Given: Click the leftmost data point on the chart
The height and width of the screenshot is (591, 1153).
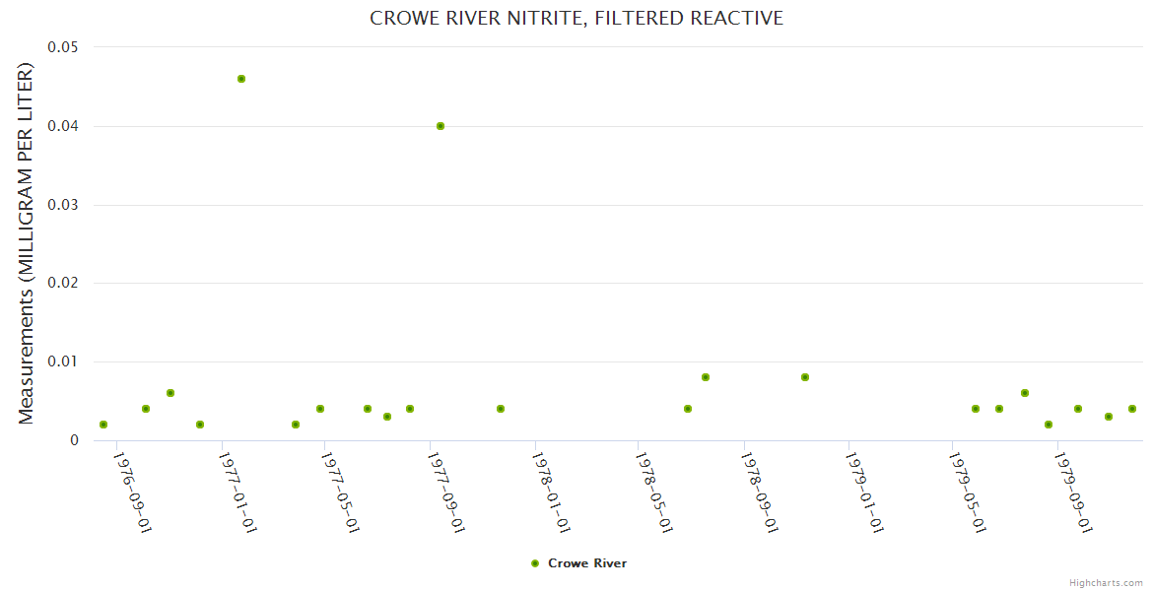Looking at the screenshot, I should pos(103,425).
